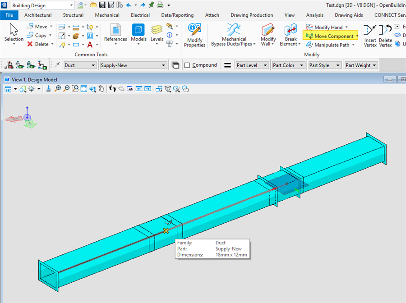Click the Walk footprints icon

click(113, 89)
